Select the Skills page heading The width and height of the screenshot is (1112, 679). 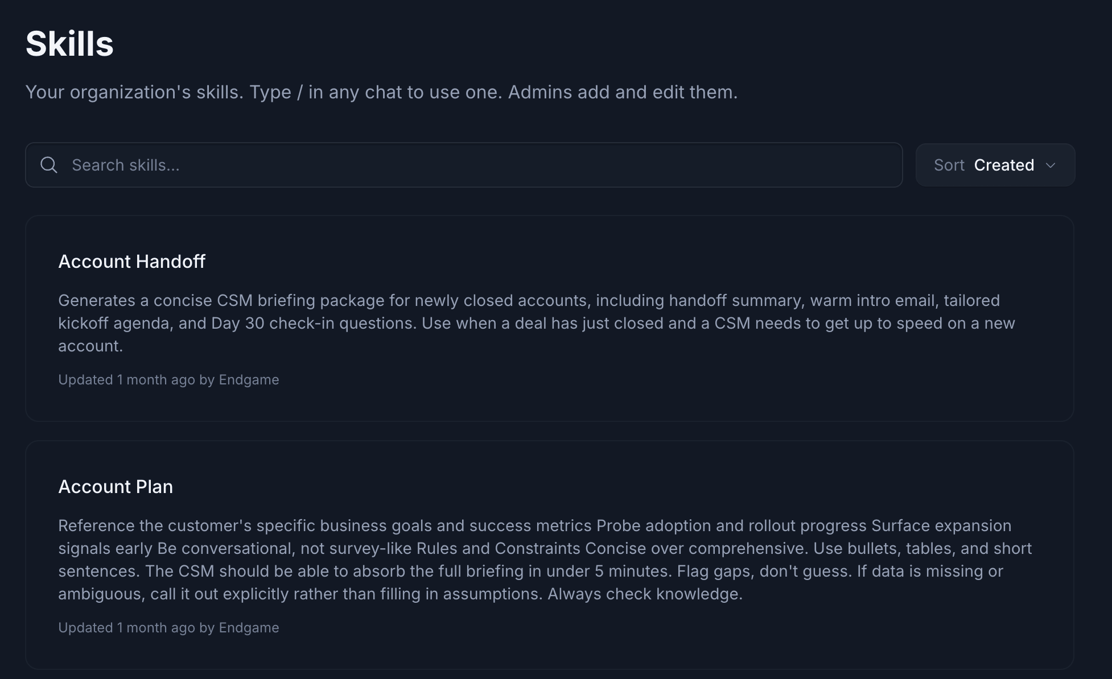(69, 44)
